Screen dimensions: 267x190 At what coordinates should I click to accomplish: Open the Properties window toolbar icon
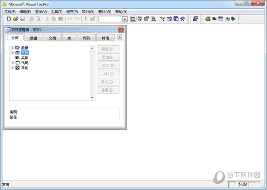pos(147,19)
